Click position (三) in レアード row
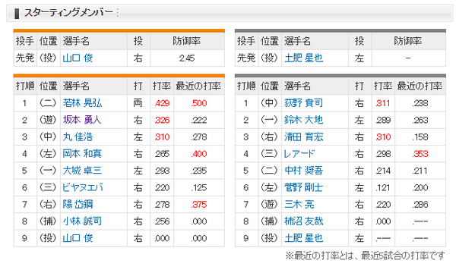Viewport: 456px width, 273px height. pyautogui.click(x=269, y=153)
